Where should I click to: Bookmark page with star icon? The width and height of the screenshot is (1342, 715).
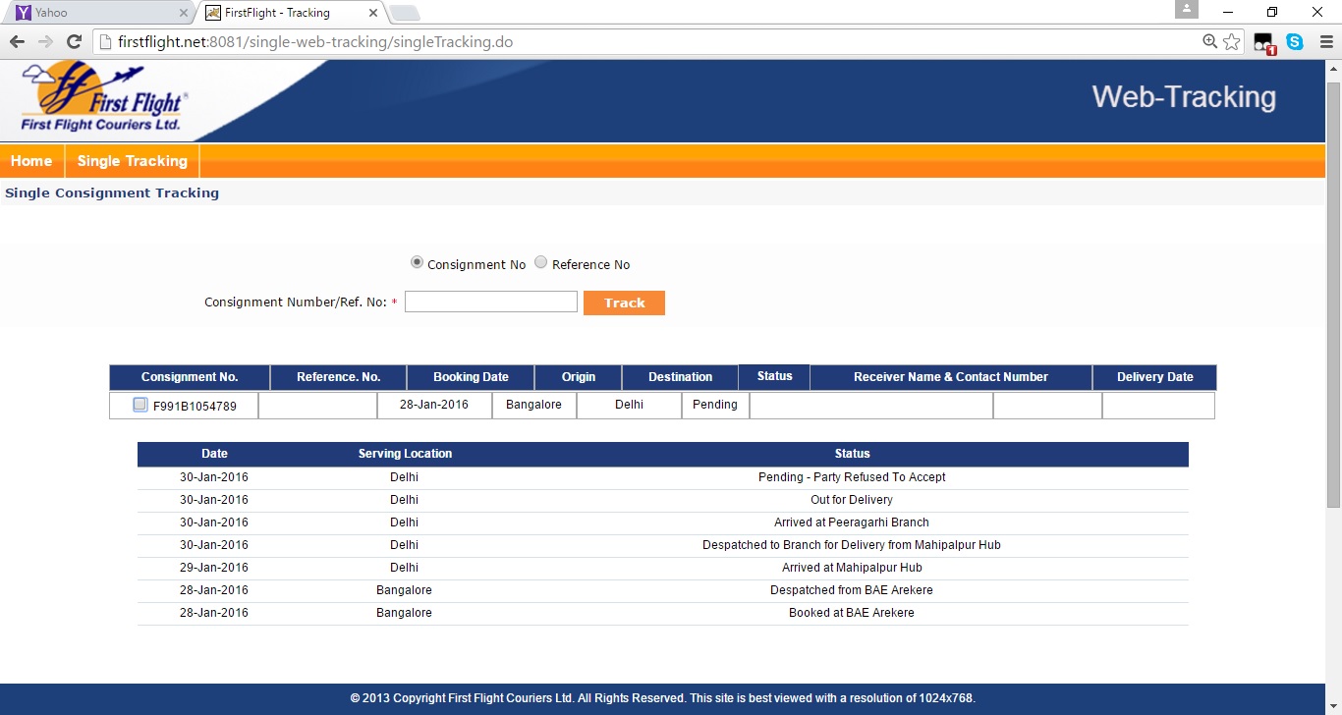(x=1232, y=42)
